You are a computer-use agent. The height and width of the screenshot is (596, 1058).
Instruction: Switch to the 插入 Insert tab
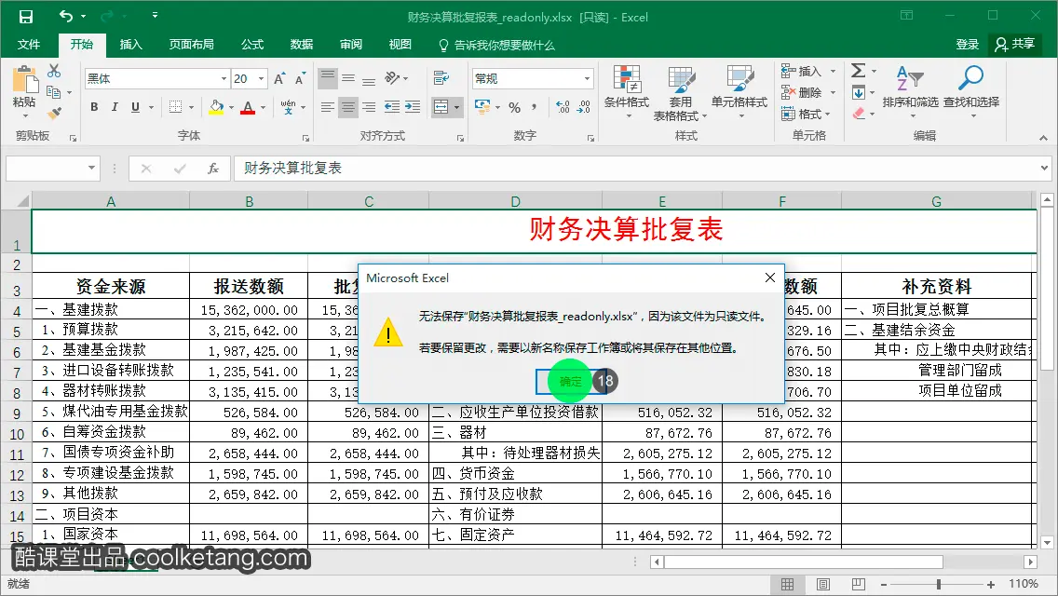click(x=131, y=45)
